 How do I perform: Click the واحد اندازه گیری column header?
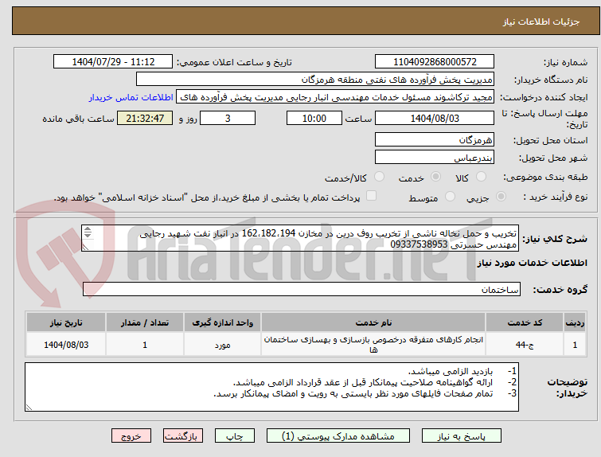(x=222, y=322)
